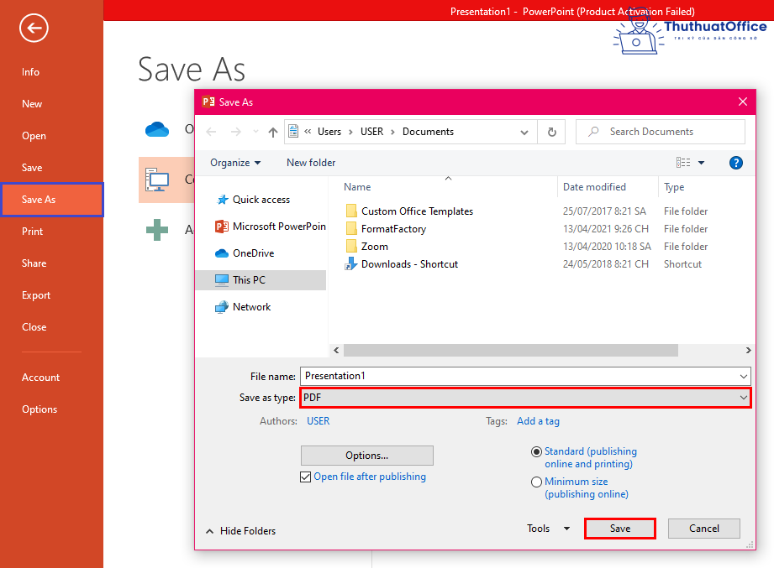The height and width of the screenshot is (568, 774).
Task: Click the Options... button
Action: [366, 456]
